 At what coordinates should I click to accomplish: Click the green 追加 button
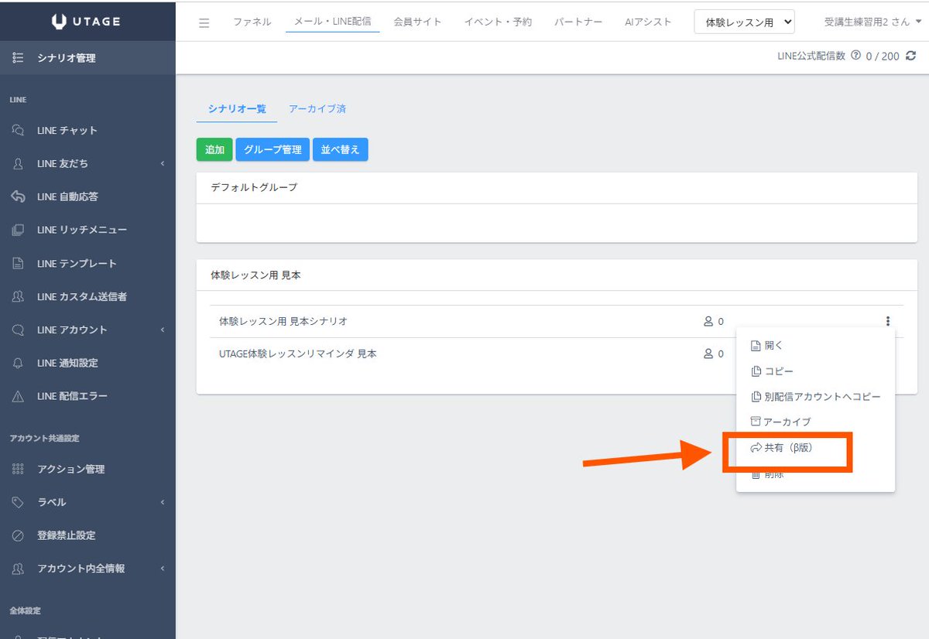pyautogui.click(x=214, y=149)
